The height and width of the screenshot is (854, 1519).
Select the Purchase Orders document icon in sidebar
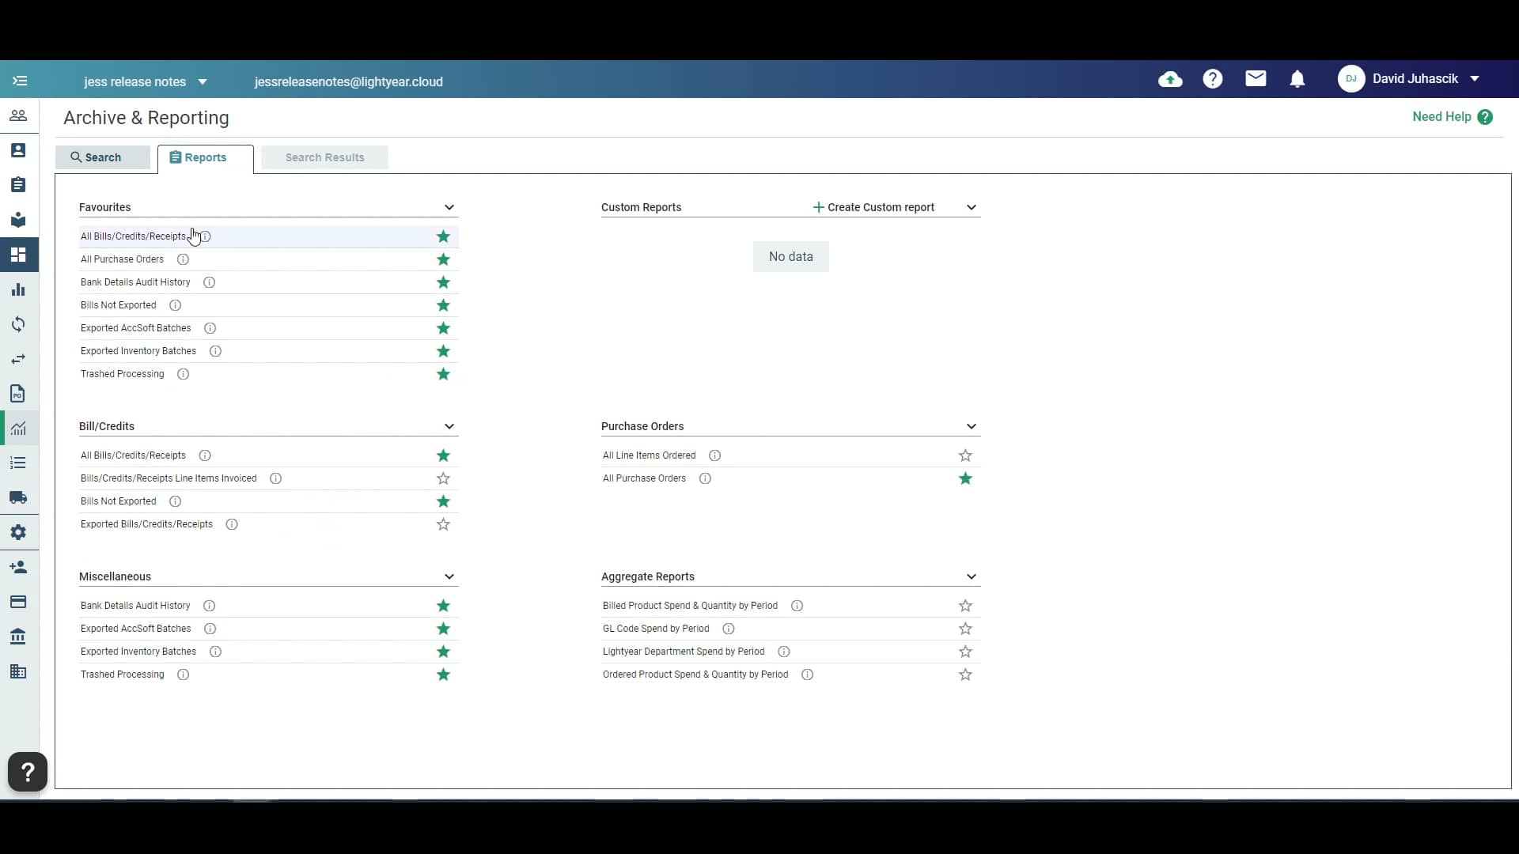click(x=17, y=393)
